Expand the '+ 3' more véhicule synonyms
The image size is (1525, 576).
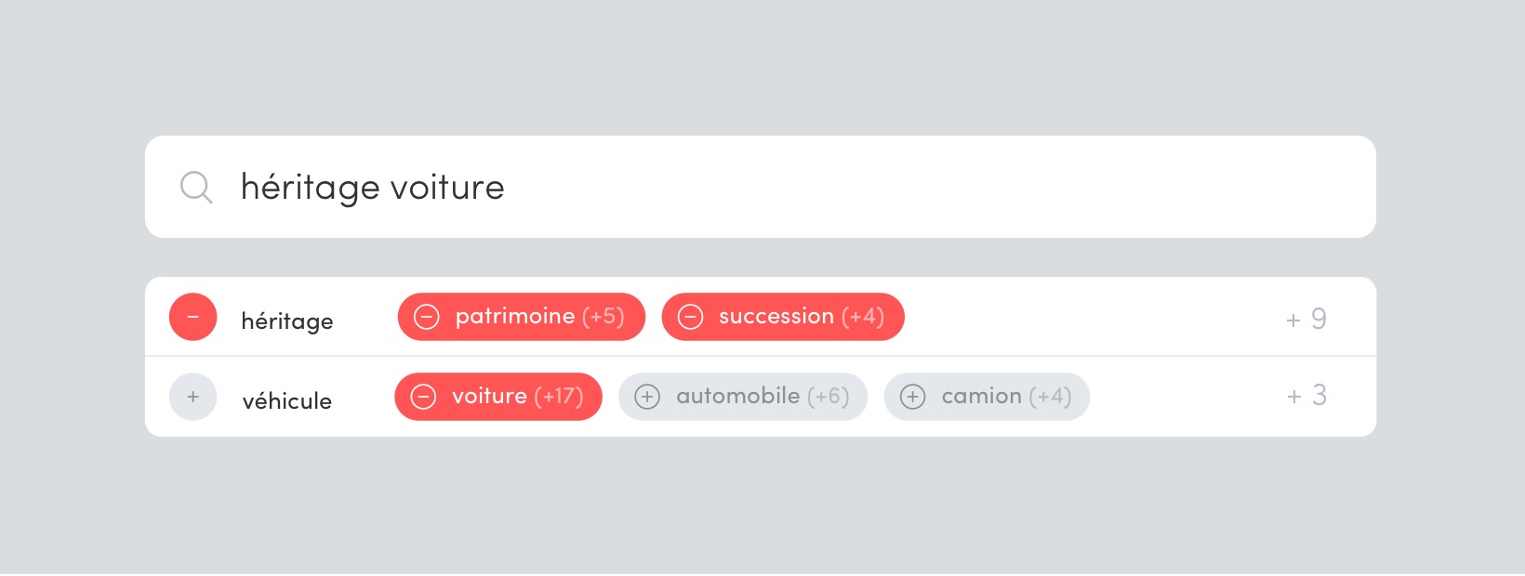tap(1306, 396)
